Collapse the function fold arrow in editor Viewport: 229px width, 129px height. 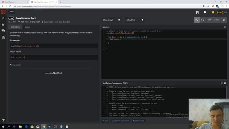105,33
